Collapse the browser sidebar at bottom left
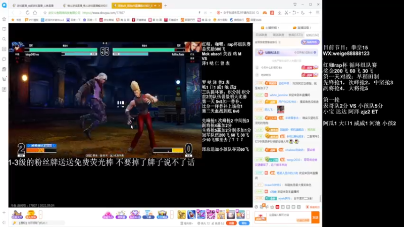This screenshot has height=227, width=404. coord(4,222)
